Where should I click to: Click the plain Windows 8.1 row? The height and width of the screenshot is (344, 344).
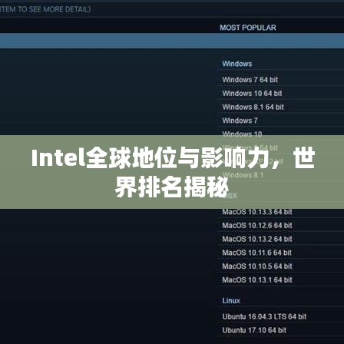[243, 175]
